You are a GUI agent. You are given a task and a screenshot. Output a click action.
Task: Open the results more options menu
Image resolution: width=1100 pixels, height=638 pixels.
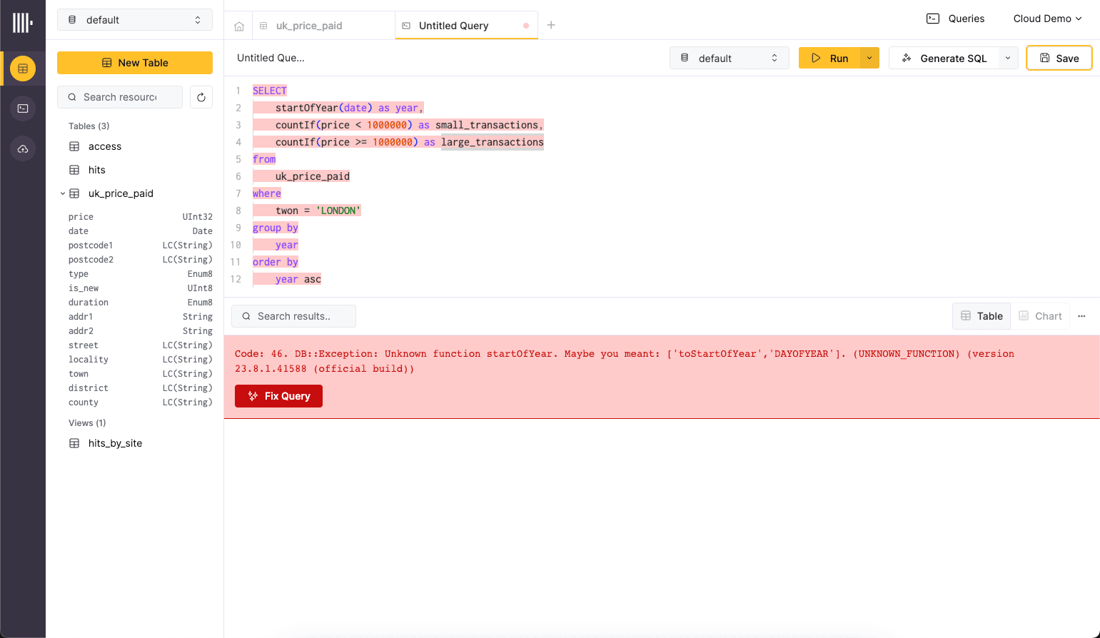point(1081,316)
